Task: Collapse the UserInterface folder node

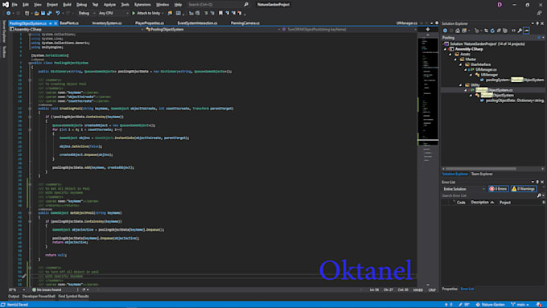Action: pos(460,64)
